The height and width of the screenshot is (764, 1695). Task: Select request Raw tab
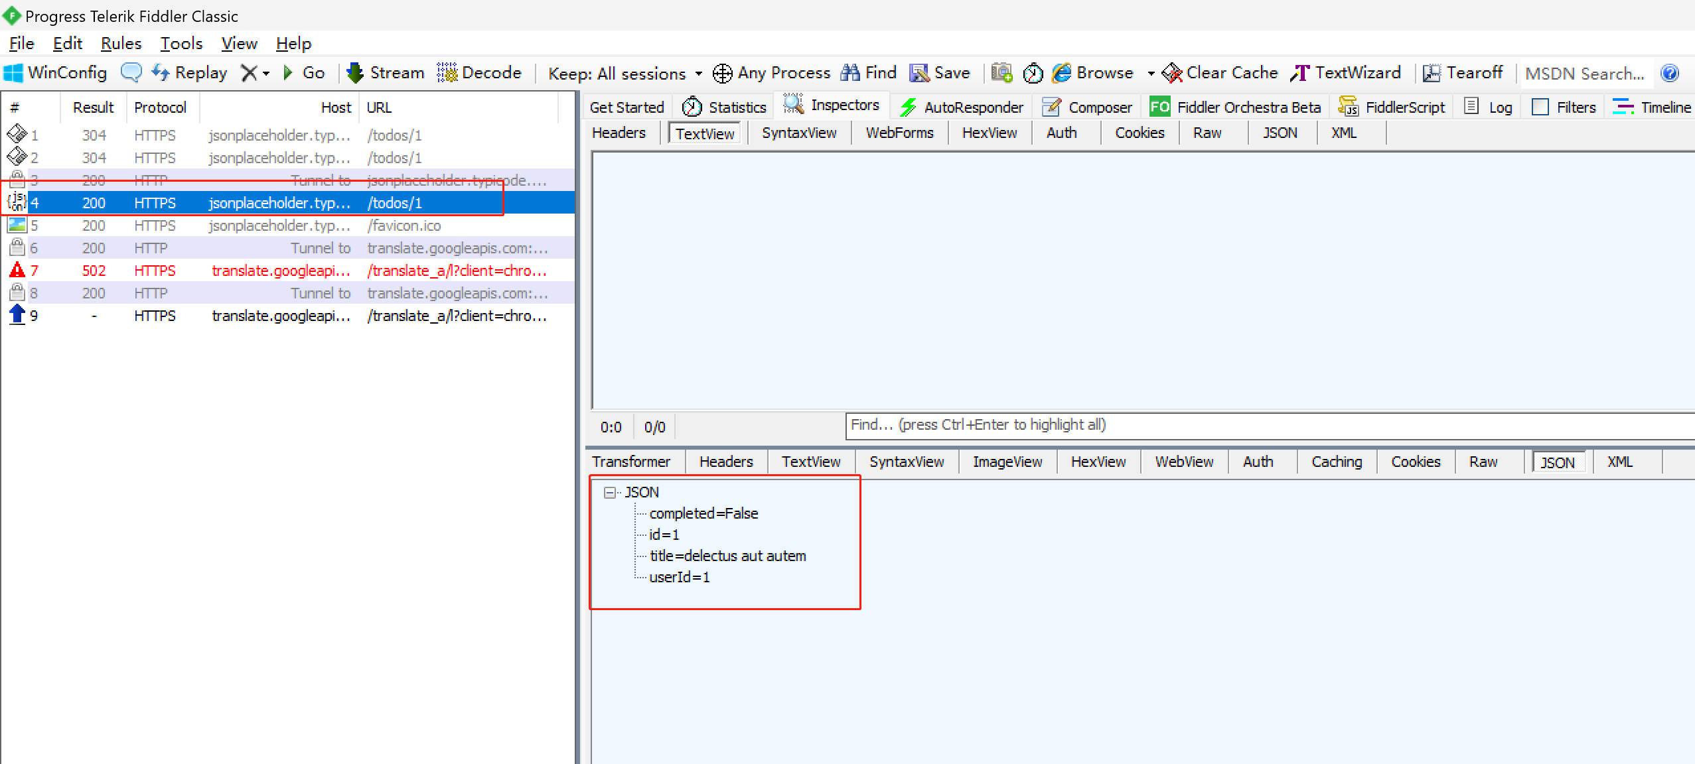[x=1207, y=133]
